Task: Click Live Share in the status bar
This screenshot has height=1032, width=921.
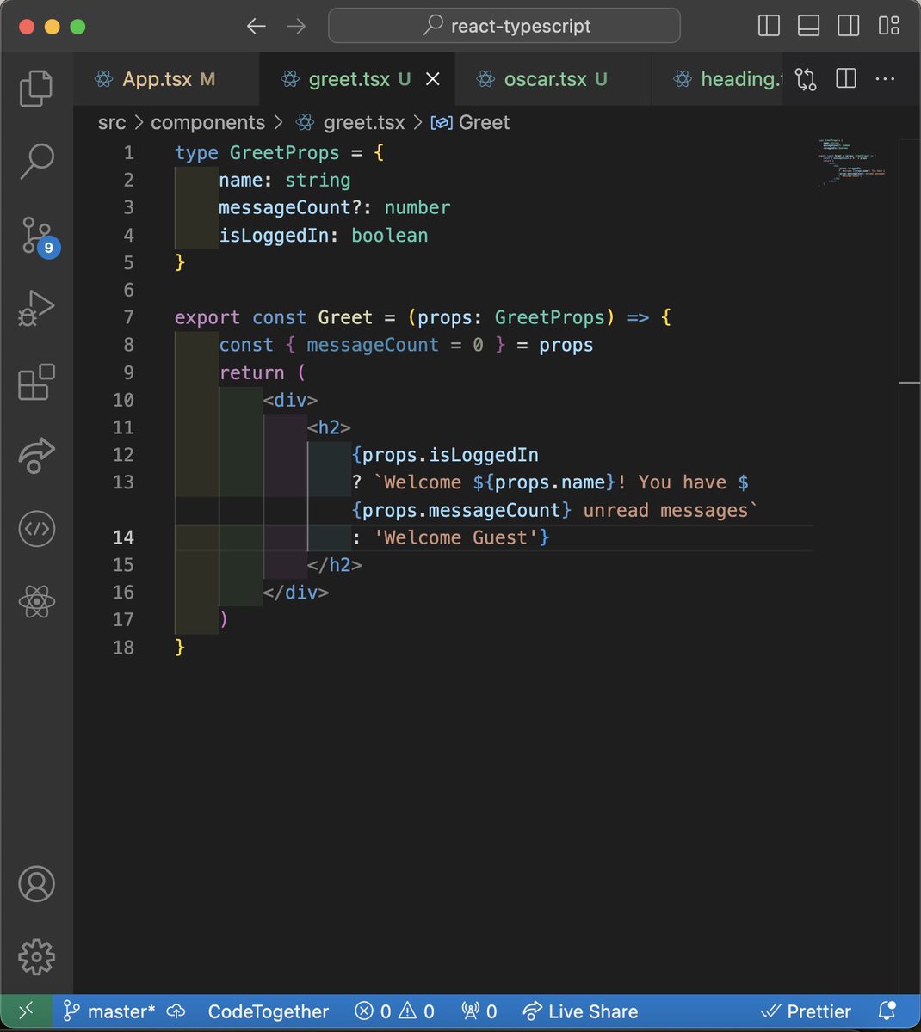Action: pos(580,1011)
